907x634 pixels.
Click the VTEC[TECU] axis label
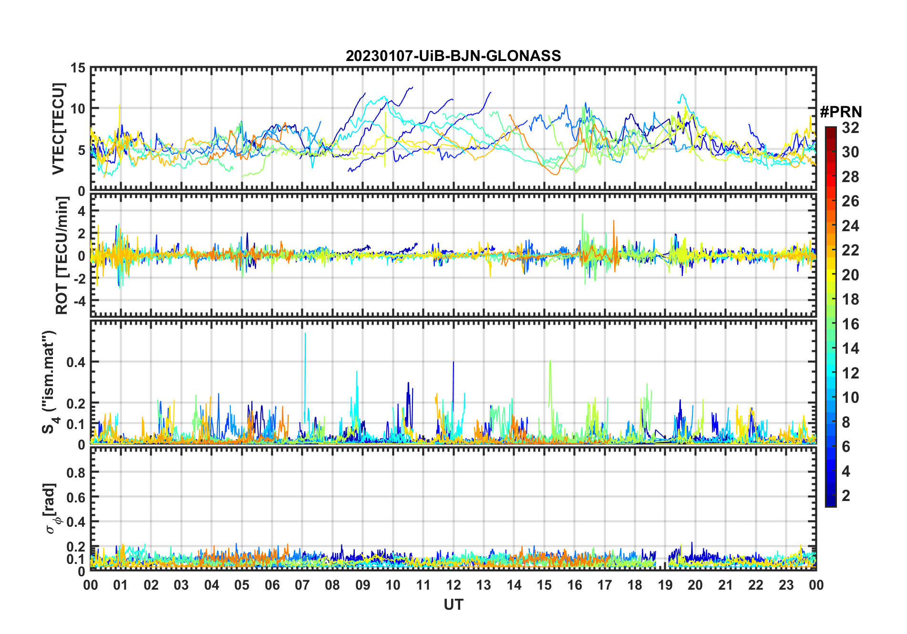tap(58, 129)
